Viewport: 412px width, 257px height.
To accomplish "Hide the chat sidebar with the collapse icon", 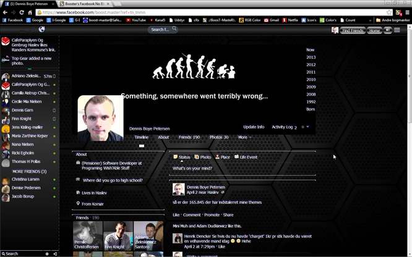I will (55, 254).
